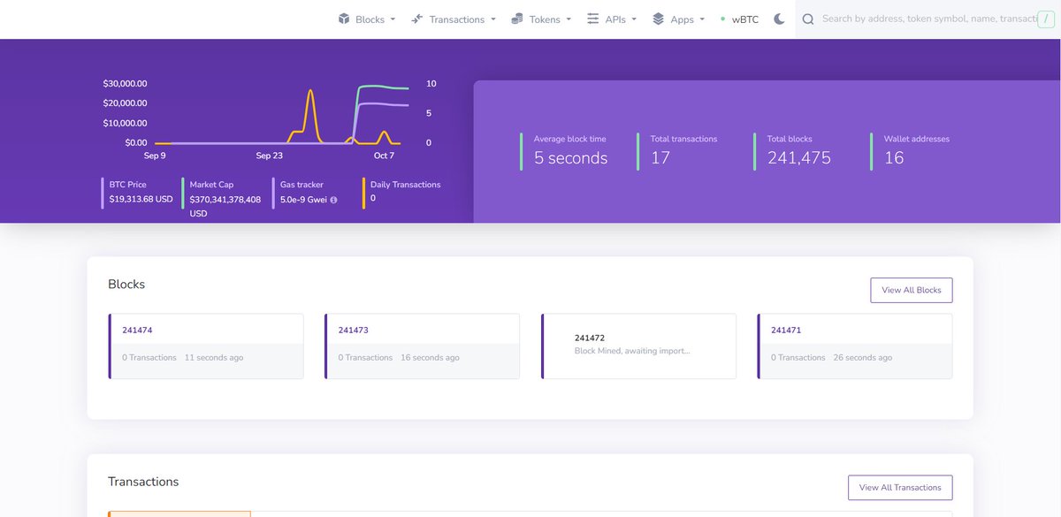Image resolution: width=1061 pixels, height=517 pixels.
Task: Click inside the search input field
Action: (x=928, y=19)
